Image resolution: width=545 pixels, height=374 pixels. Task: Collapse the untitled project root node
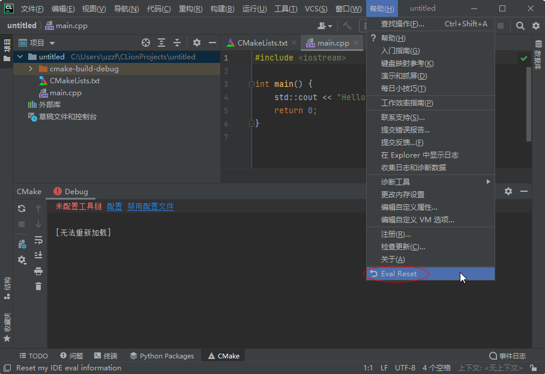pyautogui.click(x=20, y=57)
